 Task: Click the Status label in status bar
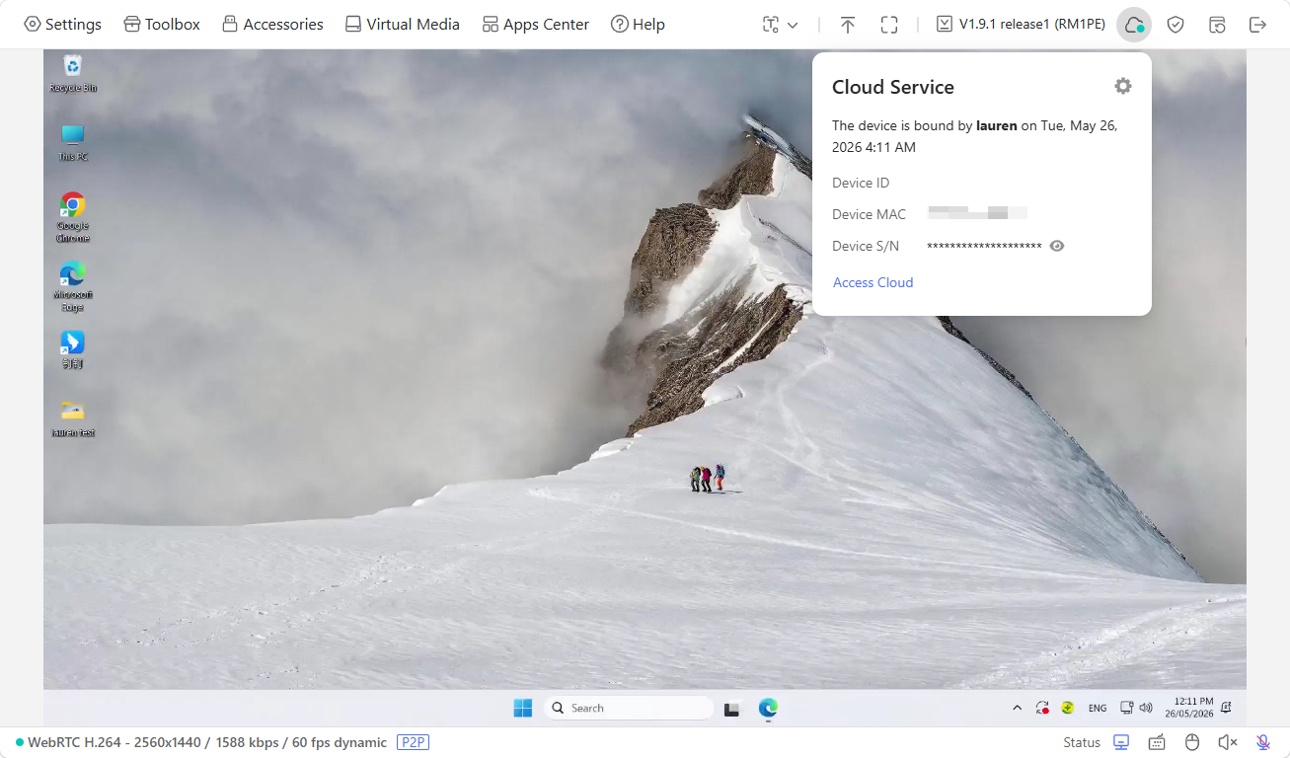click(1082, 742)
